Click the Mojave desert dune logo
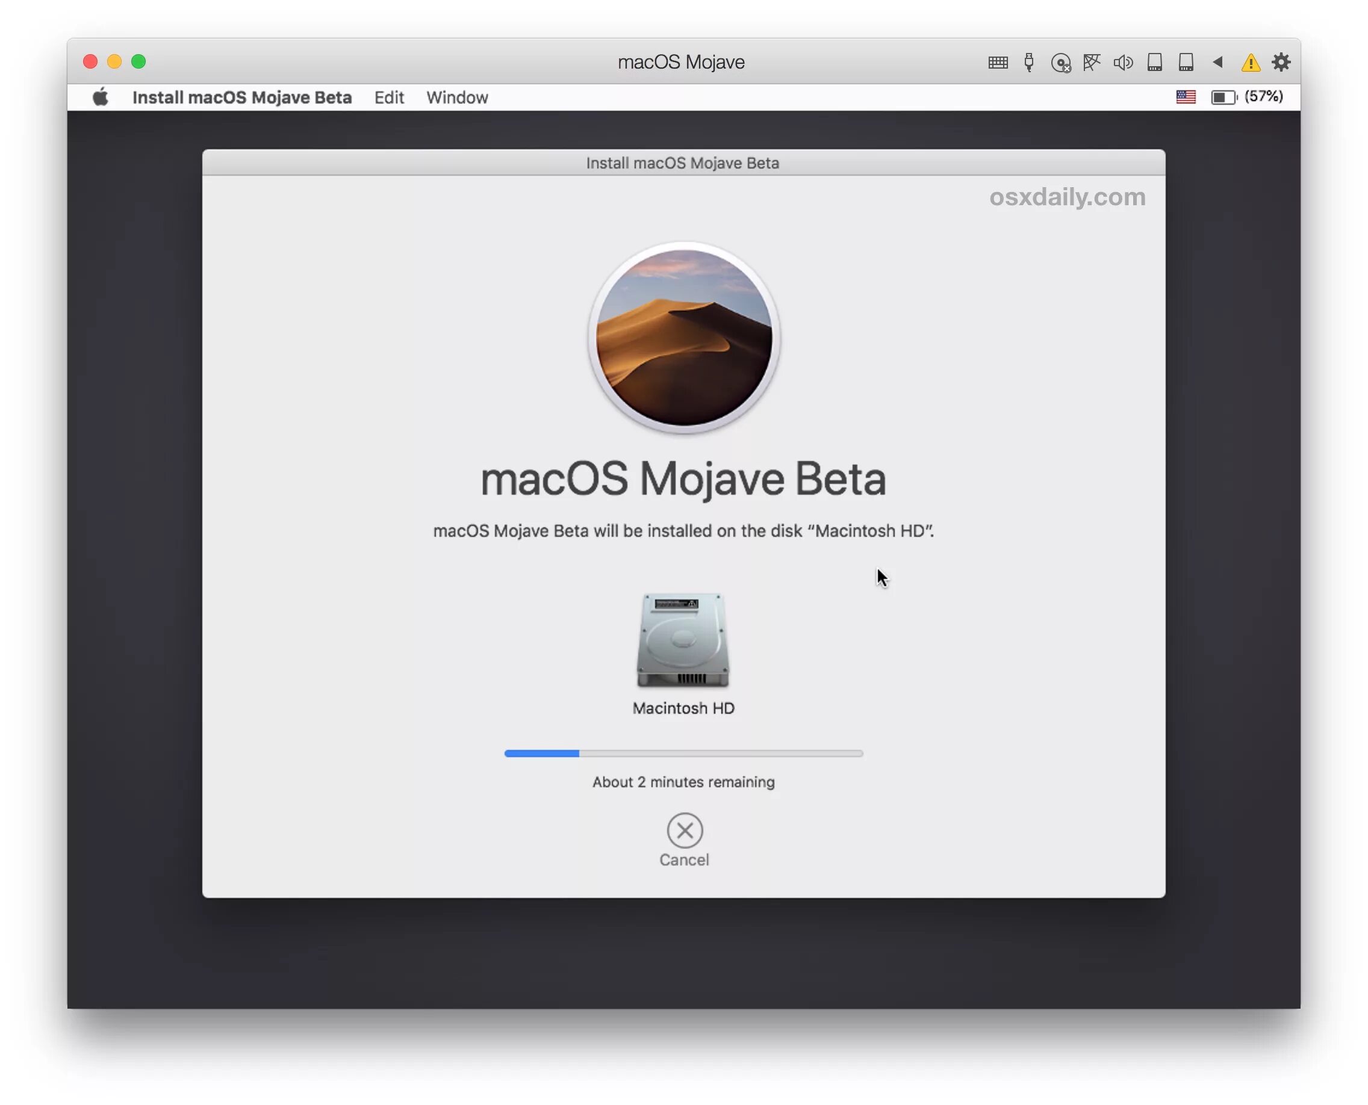The image size is (1368, 1105). pos(684,338)
